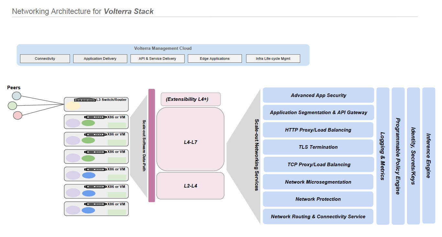Image resolution: width=442 pixels, height=237 pixels.
Task: Open Network Routing & Connectivity Service block
Action: [x=318, y=217]
